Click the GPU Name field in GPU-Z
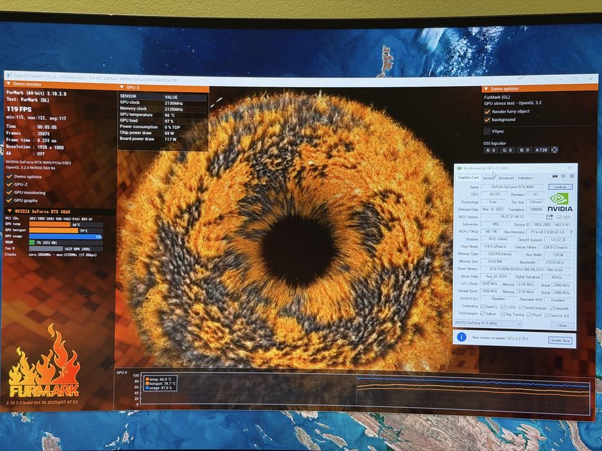This screenshot has width=602, height=451. coord(512,187)
